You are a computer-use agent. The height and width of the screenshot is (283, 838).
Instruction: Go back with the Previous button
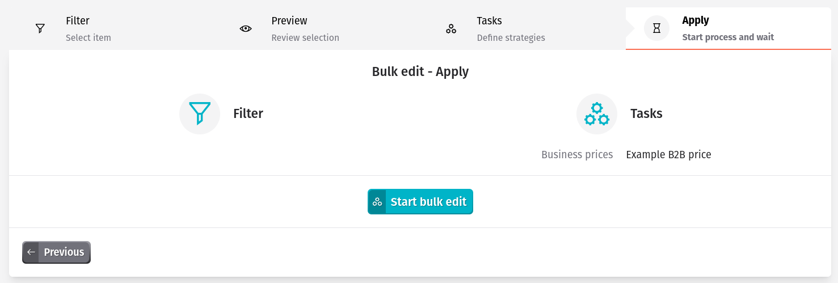(x=56, y=252)
